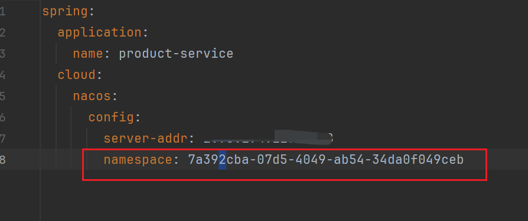Click line number 3 in gutter
Image resolution: width=528 pixels, height=221 pixels.
(x=3, y=54)
